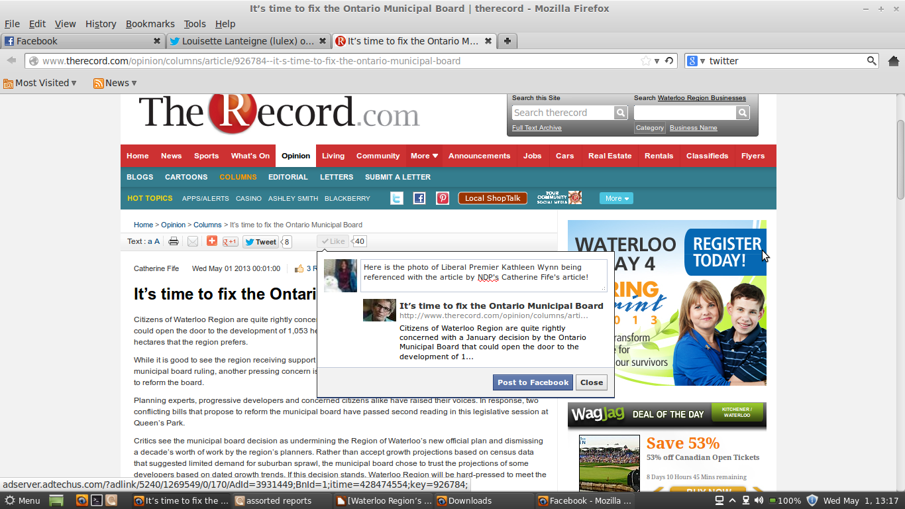This screenshot has height=509, width=905.
Task: Open Google search engine dropdown
Action: [696, 61]
